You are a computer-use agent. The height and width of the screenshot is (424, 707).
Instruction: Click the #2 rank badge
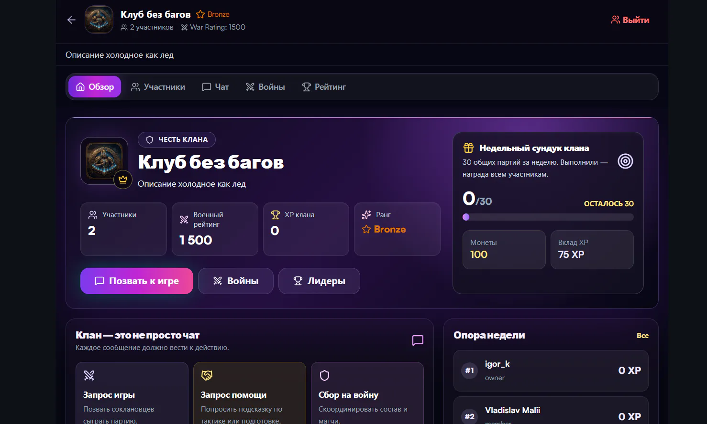point(470,416)
